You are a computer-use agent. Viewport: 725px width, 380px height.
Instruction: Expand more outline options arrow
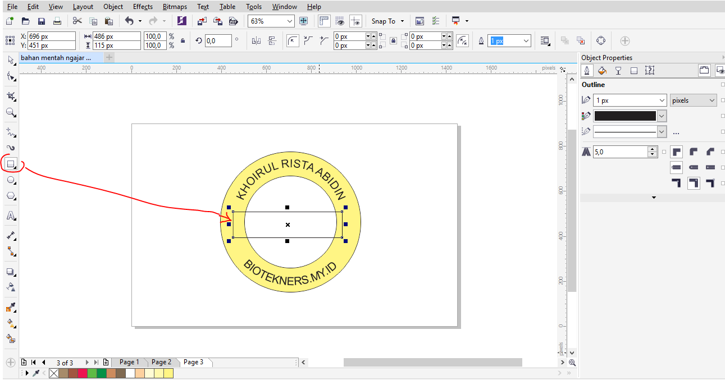click(x=654, y=198)
